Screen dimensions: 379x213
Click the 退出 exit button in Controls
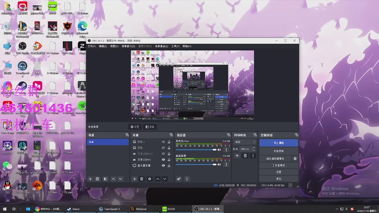pos(279,179)
